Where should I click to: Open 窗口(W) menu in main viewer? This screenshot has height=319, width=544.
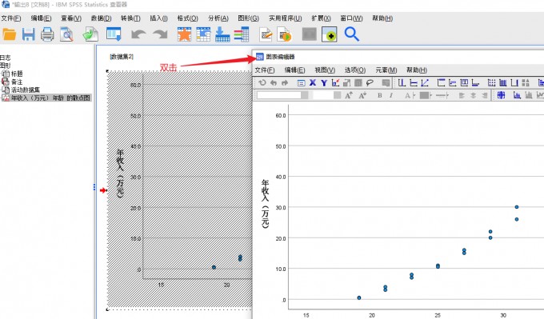point(351,18)
